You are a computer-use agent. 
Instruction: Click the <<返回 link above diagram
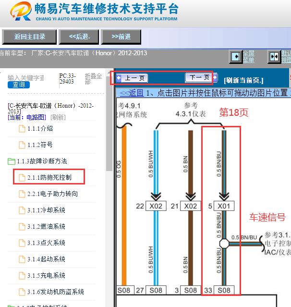[132, 93]
